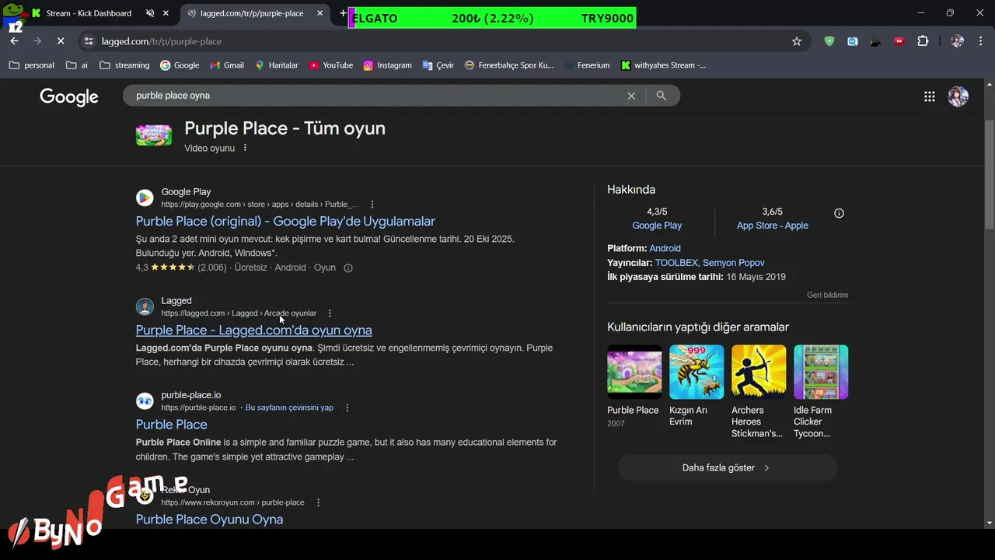Open the blue chat extension icon
Viewport: 995px width, 560px height.
click(x=853, y=41)
